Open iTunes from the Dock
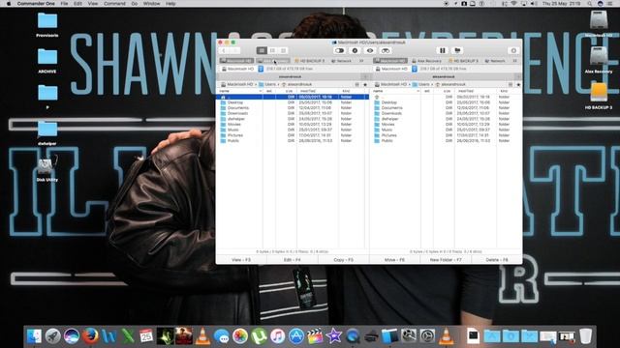The height and width of the screenshot is (348, 620). tap(278, 336)
